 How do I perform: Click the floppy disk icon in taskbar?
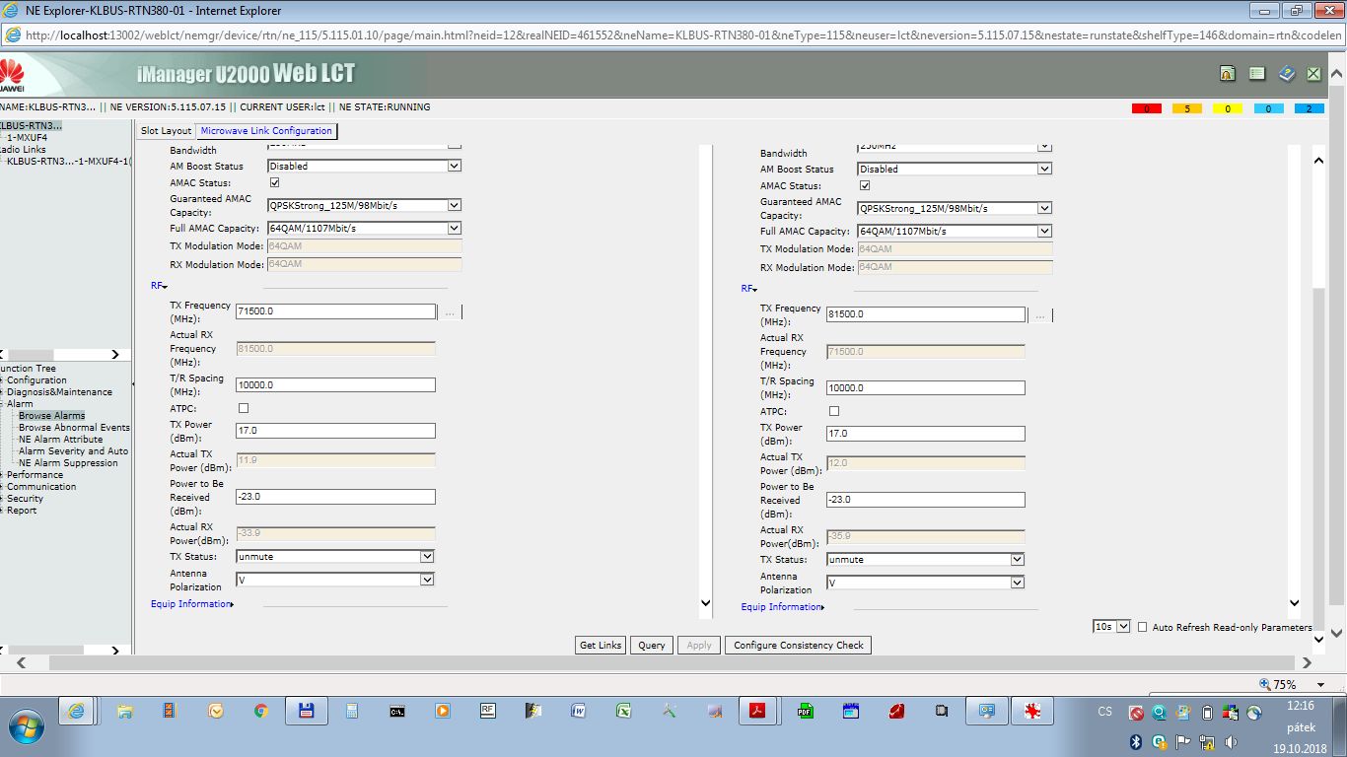(x=306, y=711)
